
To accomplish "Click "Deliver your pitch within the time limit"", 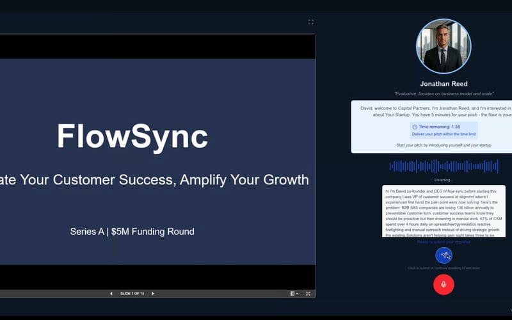I will point(444,134).
